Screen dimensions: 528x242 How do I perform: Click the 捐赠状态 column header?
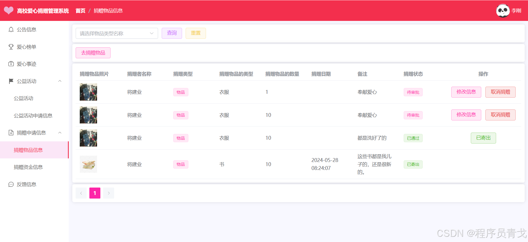click(x=413, y=74)
